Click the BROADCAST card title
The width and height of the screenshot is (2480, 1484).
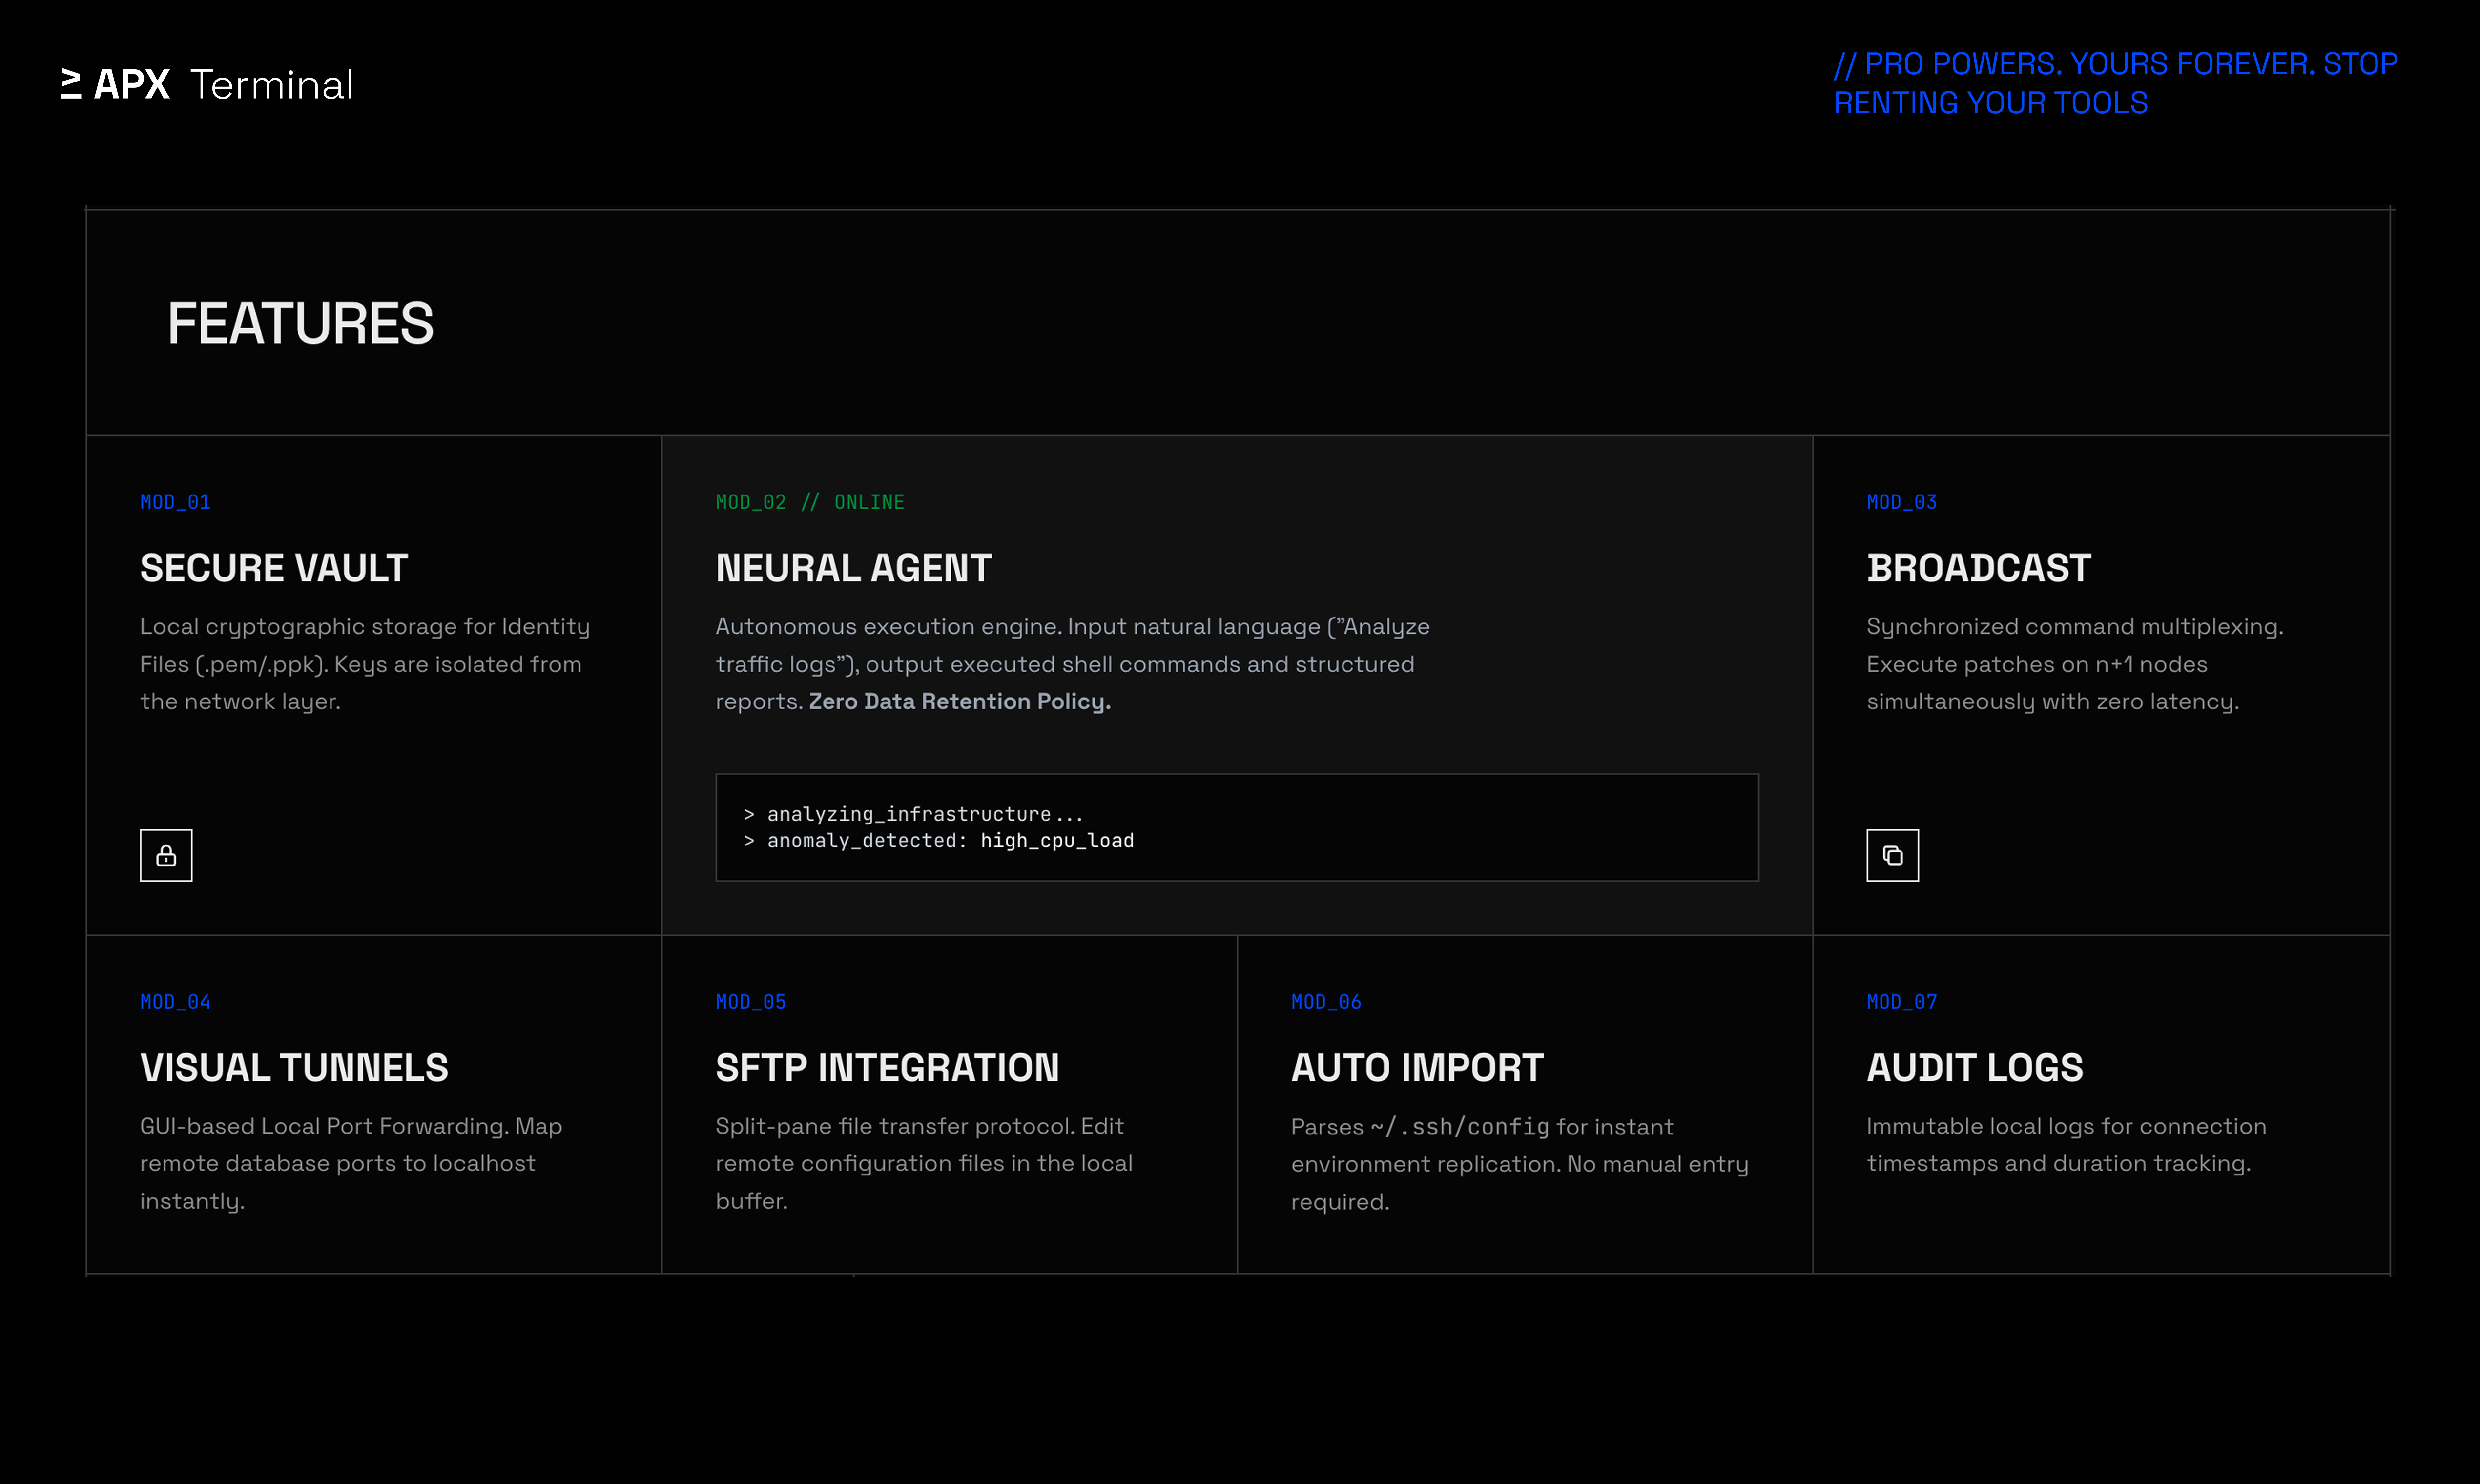point(1978,568)
